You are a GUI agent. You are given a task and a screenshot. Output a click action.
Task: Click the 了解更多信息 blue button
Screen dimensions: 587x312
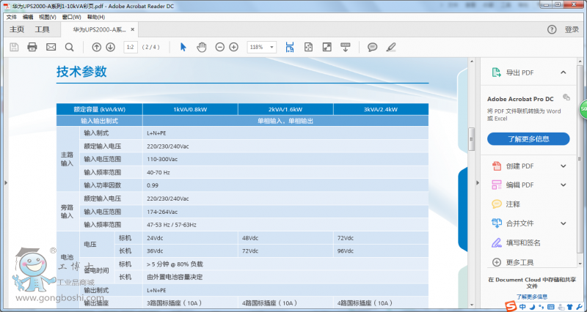(528, 139)
